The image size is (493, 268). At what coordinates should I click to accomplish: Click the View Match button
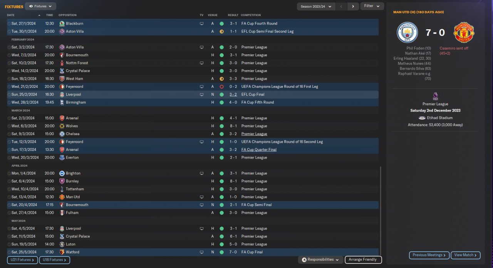point(466,255)
